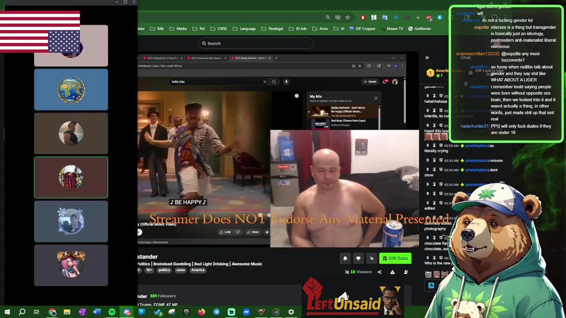Click the crossed-out eye icon in address bar

pos(338,17)
